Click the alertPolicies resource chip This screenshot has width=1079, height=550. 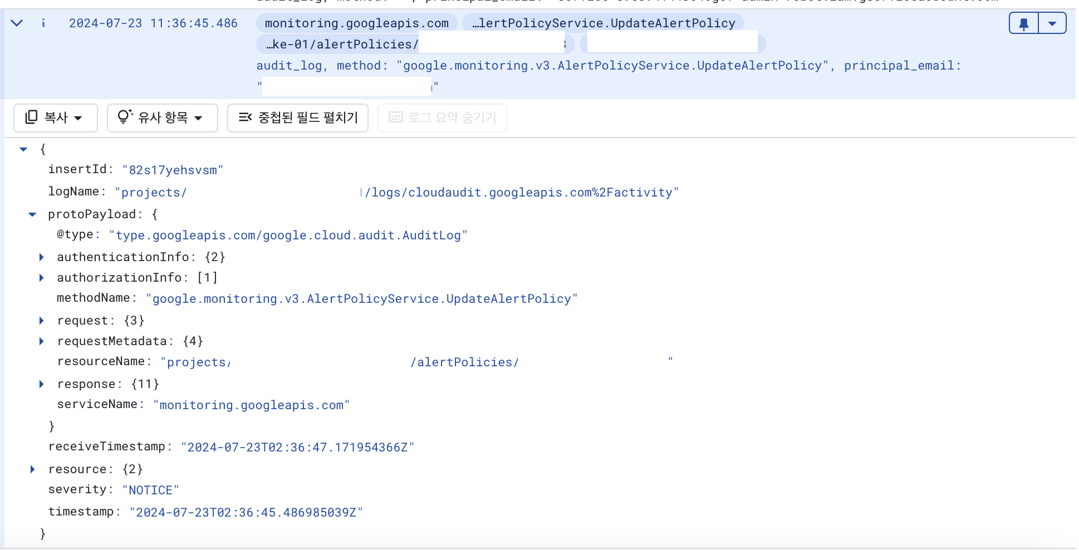[x=415, y=44]
